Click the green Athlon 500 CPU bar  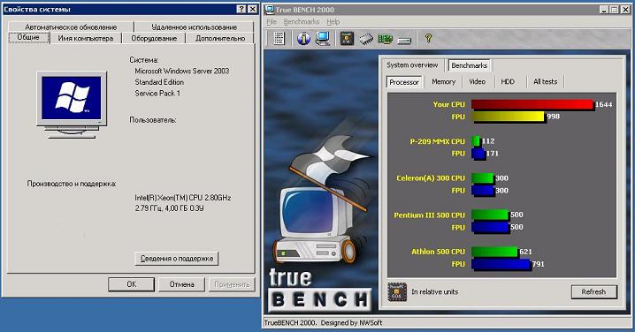pyautogui.click(x=495, y=252)
